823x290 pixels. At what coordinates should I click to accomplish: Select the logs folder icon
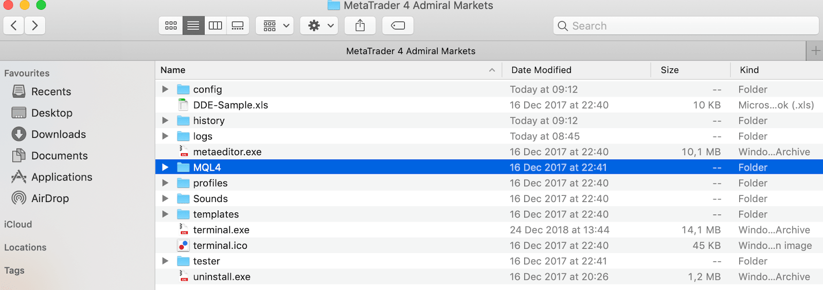coord(183,136)
